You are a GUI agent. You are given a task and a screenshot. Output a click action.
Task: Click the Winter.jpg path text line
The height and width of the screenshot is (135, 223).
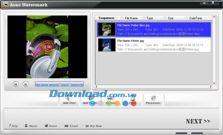point(158,49)
